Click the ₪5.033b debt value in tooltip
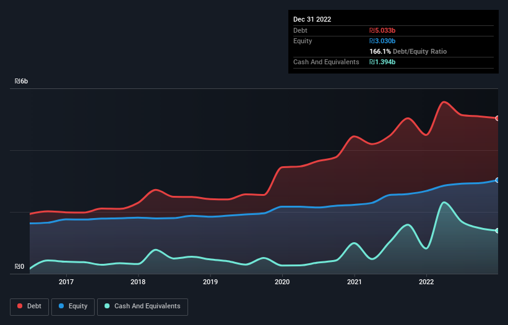Viewport: 508px width, 325px height. (382, 30)
